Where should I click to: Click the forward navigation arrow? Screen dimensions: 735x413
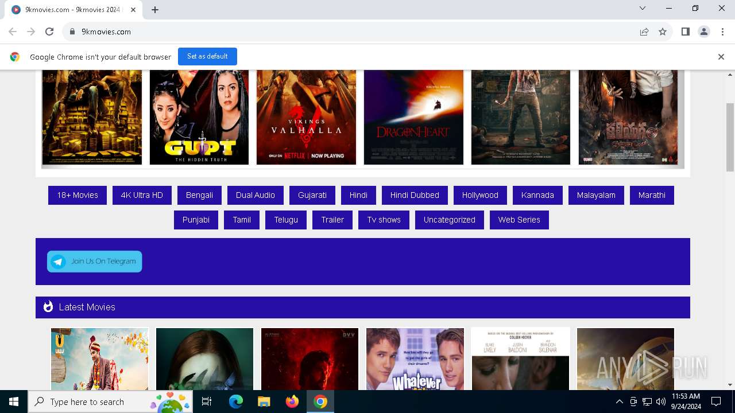pos(31,32)
